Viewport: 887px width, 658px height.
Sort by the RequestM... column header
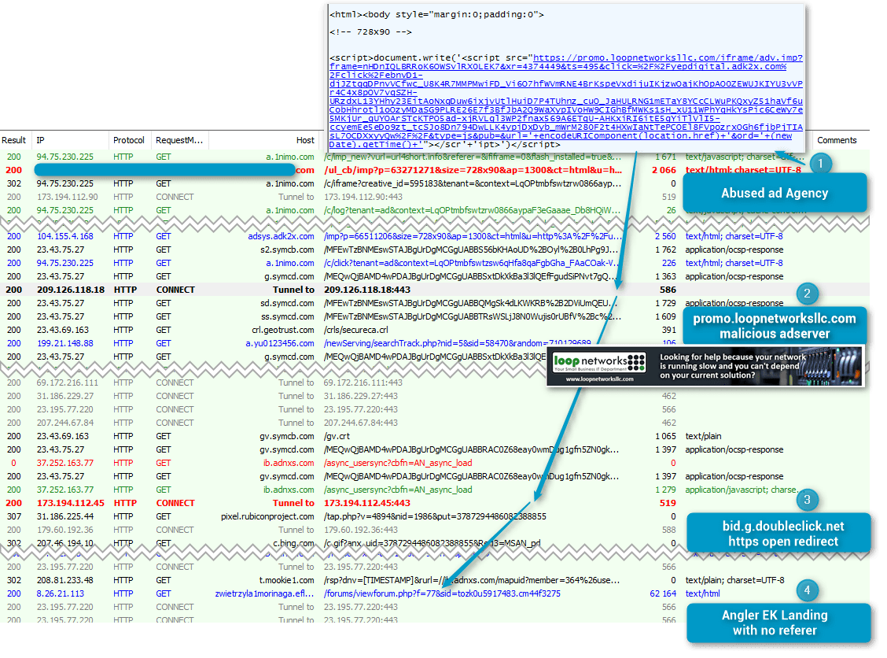tap(179, 140)
